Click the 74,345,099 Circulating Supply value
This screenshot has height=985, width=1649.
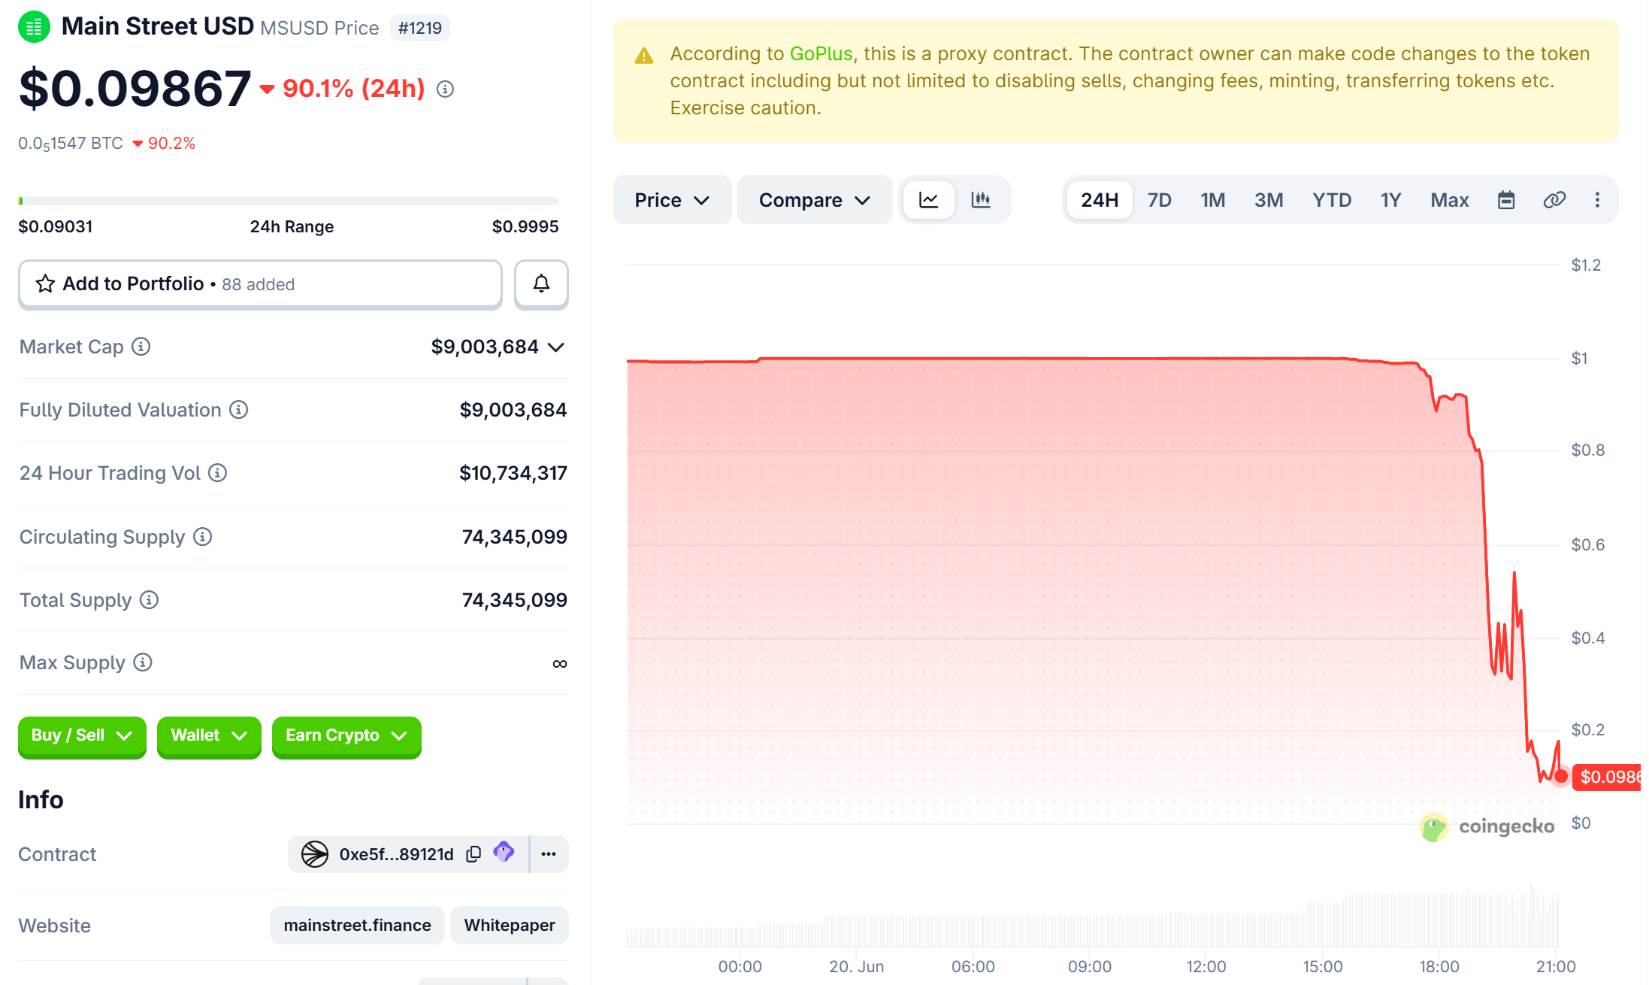515,537
